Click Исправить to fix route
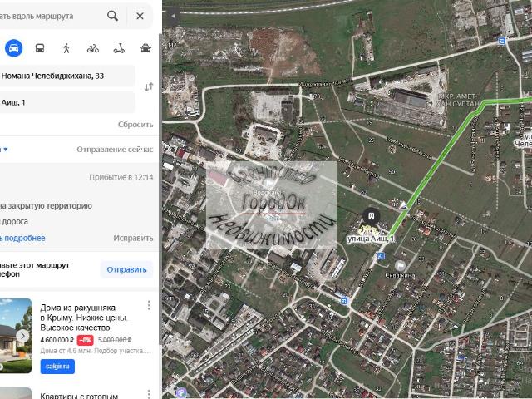Screen dimensions: 532x399 [133, 239]
